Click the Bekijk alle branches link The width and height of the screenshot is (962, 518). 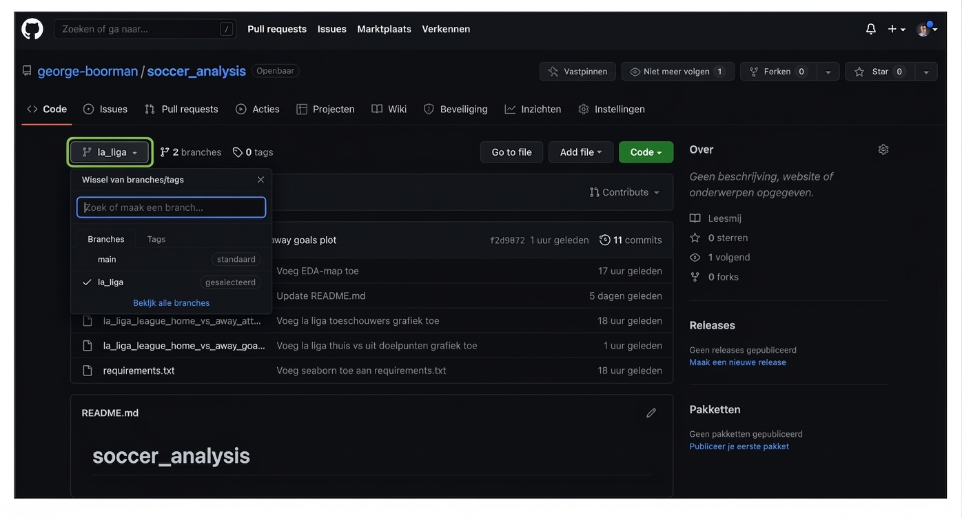(x=172, y=302)
